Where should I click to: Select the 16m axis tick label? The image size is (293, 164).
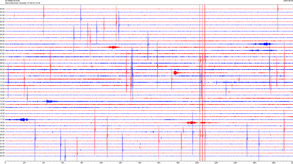tap(159, 163)
